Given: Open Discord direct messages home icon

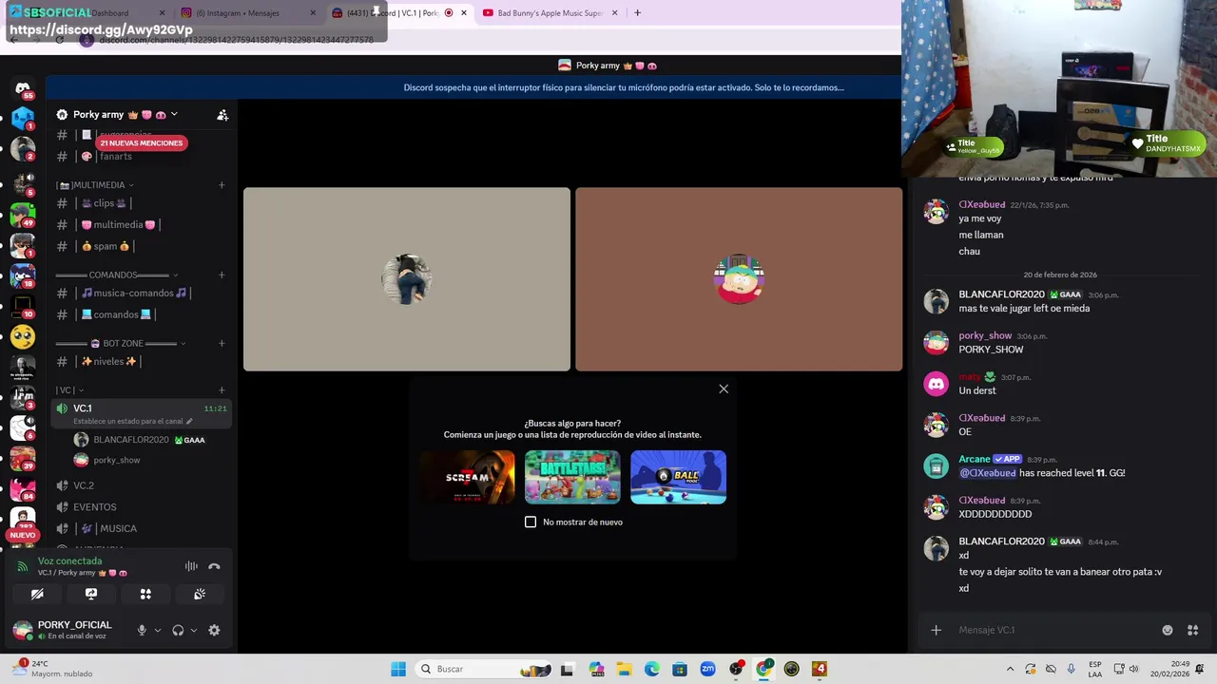Looking at the screenshot, I should tap(23, 88).
